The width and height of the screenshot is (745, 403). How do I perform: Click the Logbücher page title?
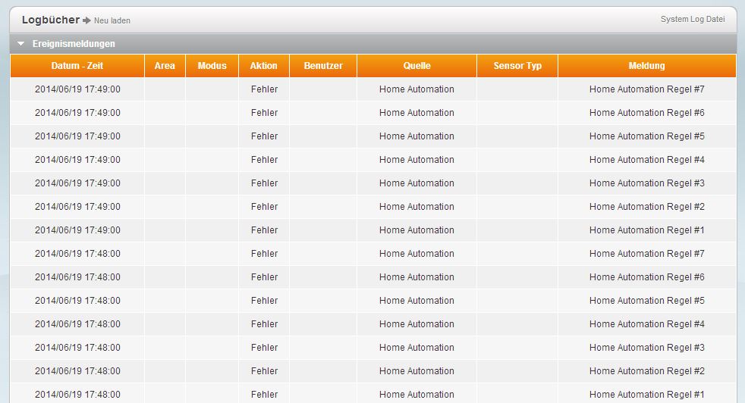(x=50, y=20)
